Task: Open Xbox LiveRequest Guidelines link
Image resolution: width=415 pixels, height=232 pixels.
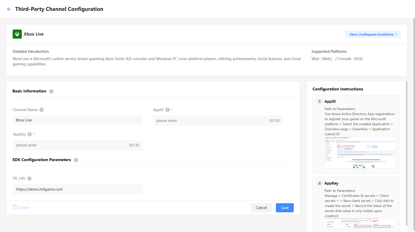Action: point(373,34)
